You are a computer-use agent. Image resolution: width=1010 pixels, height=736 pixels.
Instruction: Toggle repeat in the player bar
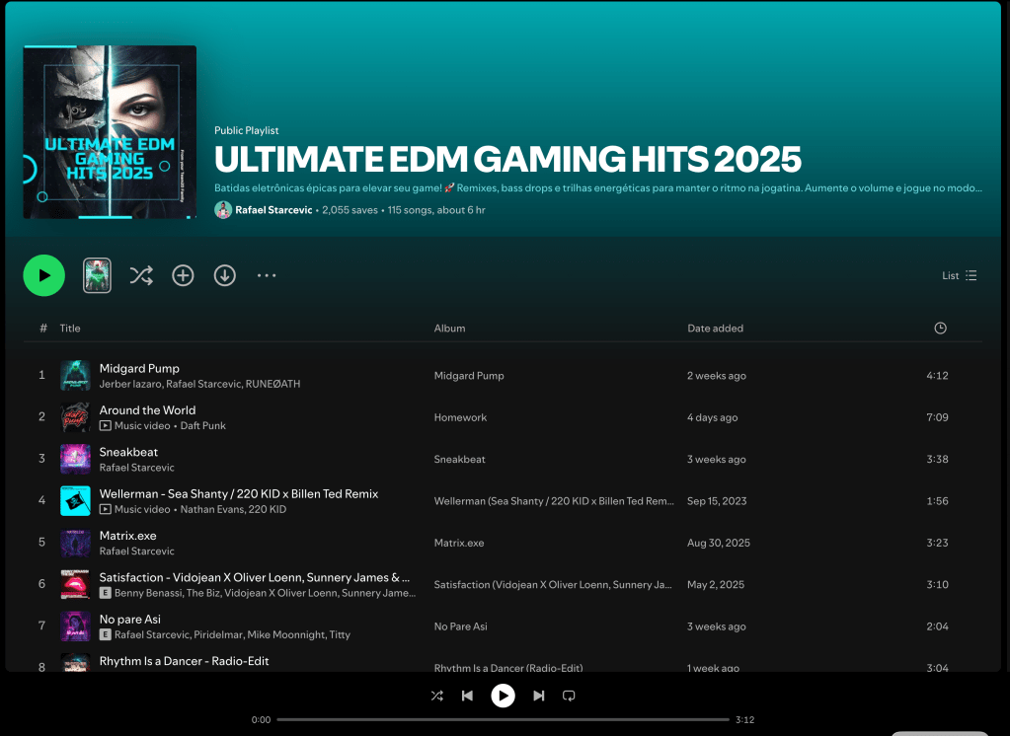(569, 696)
